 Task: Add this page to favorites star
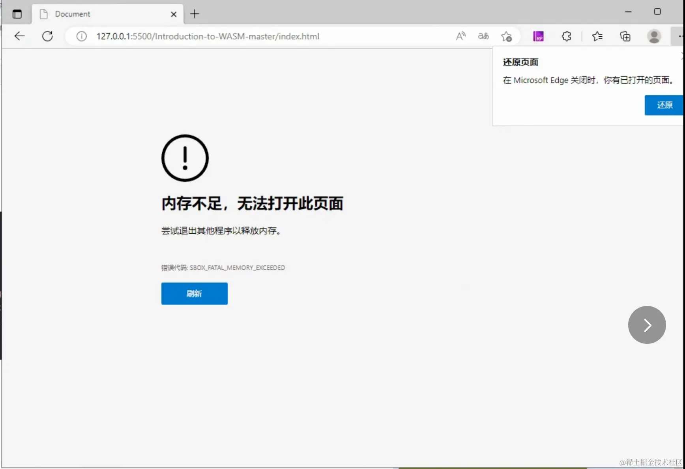coord(507,36)
